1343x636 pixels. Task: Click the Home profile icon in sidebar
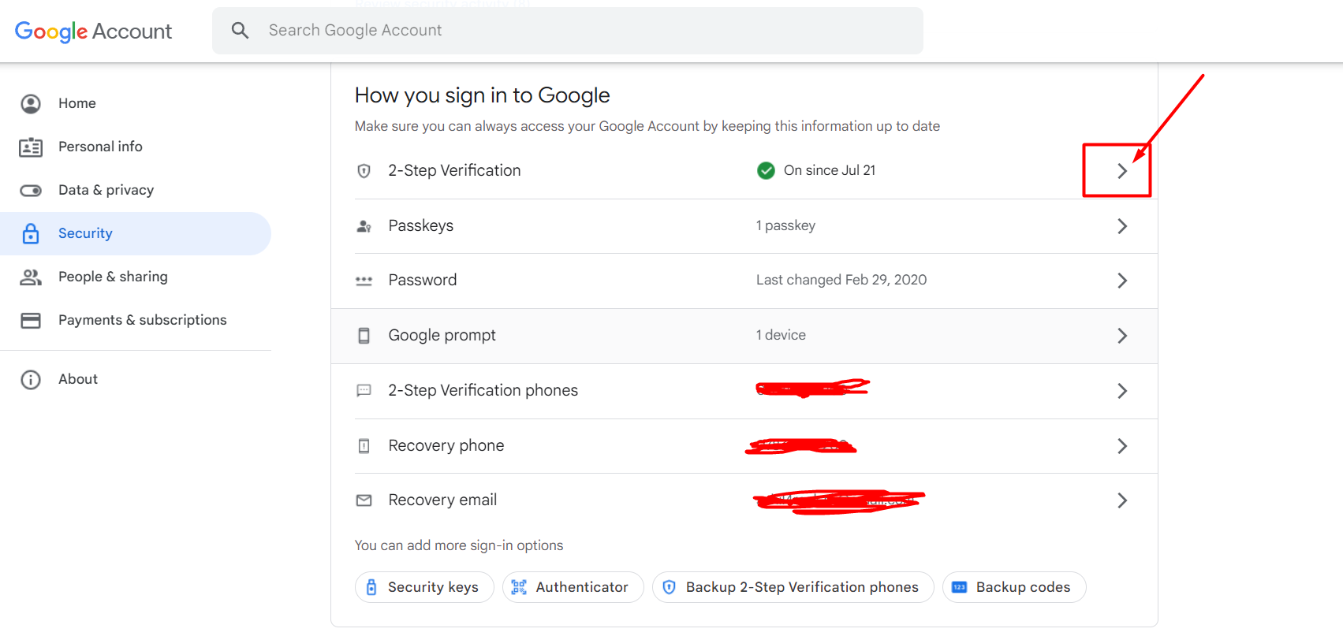tap(31, 104)
